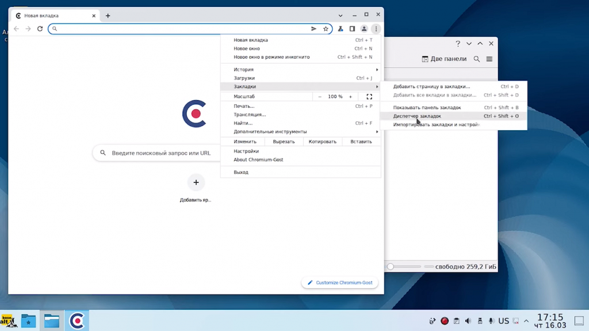Expand Дополнительные инструменты submenu
Image resolution: width=589 pixels, height=331 pixels.
(300, 132)
